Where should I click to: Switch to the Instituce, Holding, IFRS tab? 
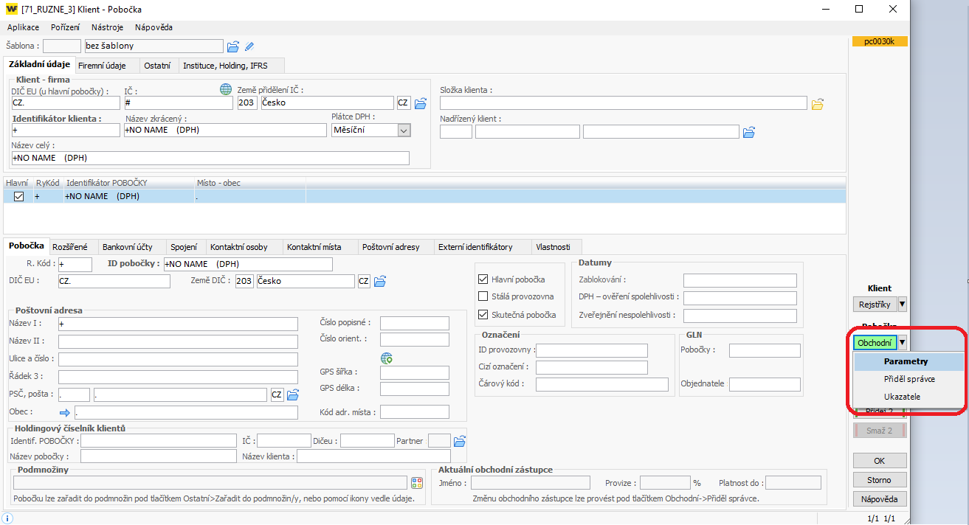coord(231,66)
